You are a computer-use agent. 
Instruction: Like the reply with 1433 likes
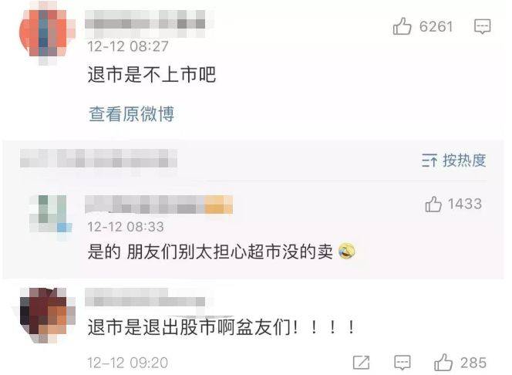pyautogui.click(x=433, y=204)
